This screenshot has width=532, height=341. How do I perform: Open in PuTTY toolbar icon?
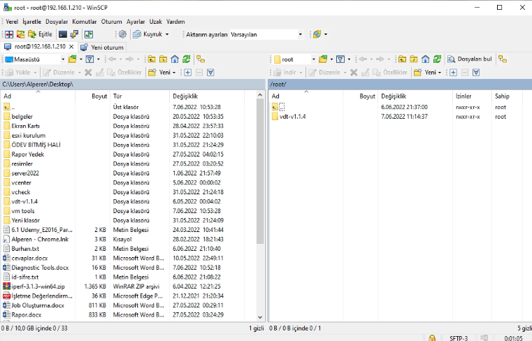[x=74, y=34]
